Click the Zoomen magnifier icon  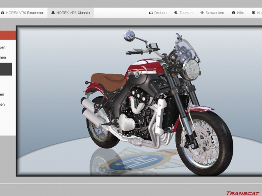[176, 13]
